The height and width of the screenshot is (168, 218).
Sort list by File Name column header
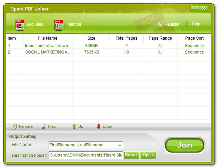(x=48, y=38)
